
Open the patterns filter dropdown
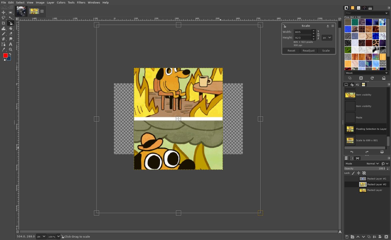click(x=386, y=13)
